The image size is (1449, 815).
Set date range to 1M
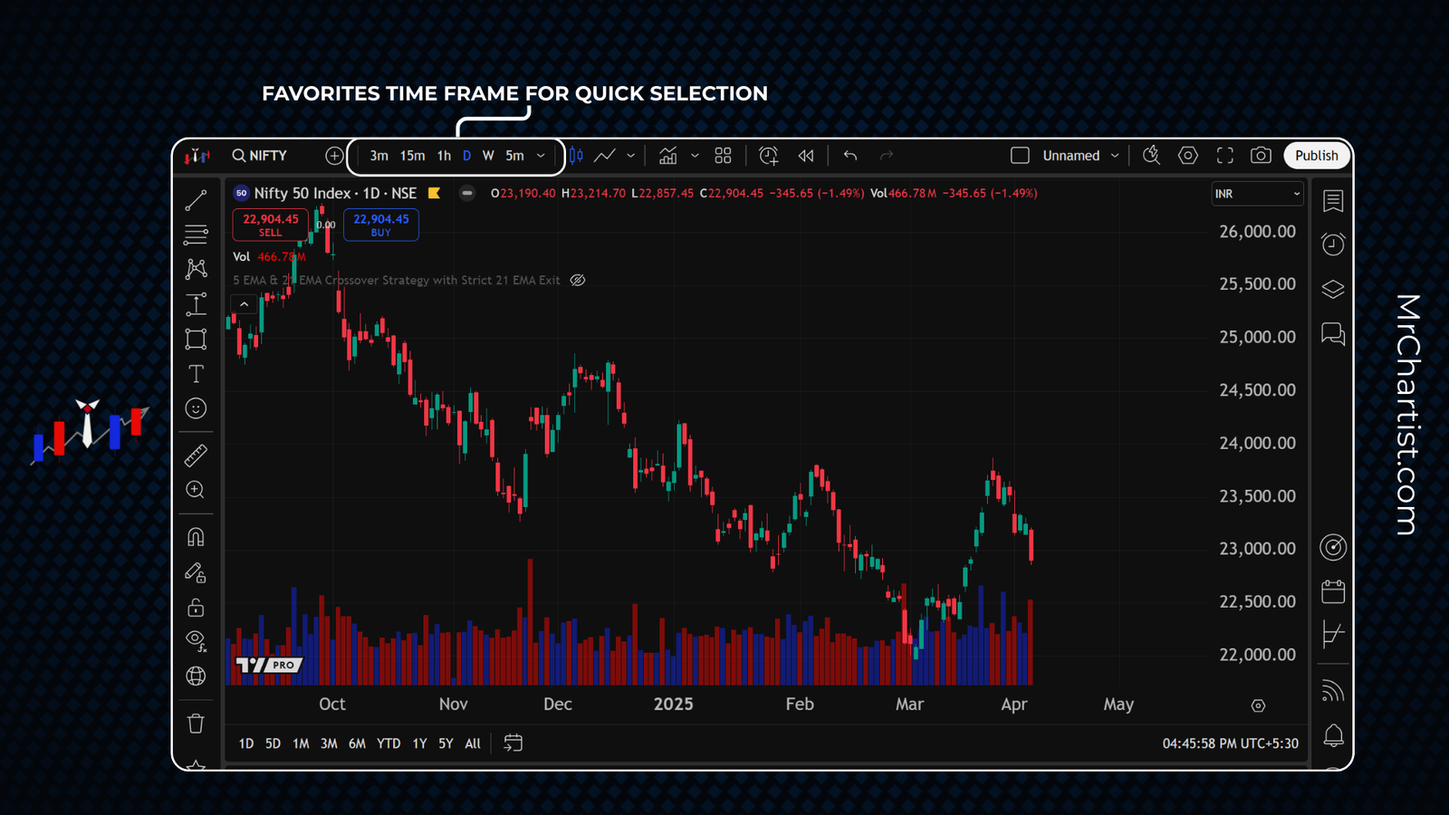pos(301,743)
